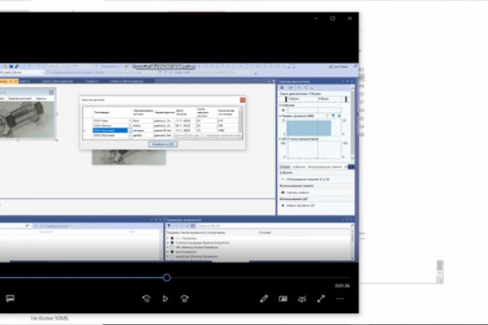Click Запись профиля ЦП record option
Viewport: 488px width, 325px height.
point(298,206)
